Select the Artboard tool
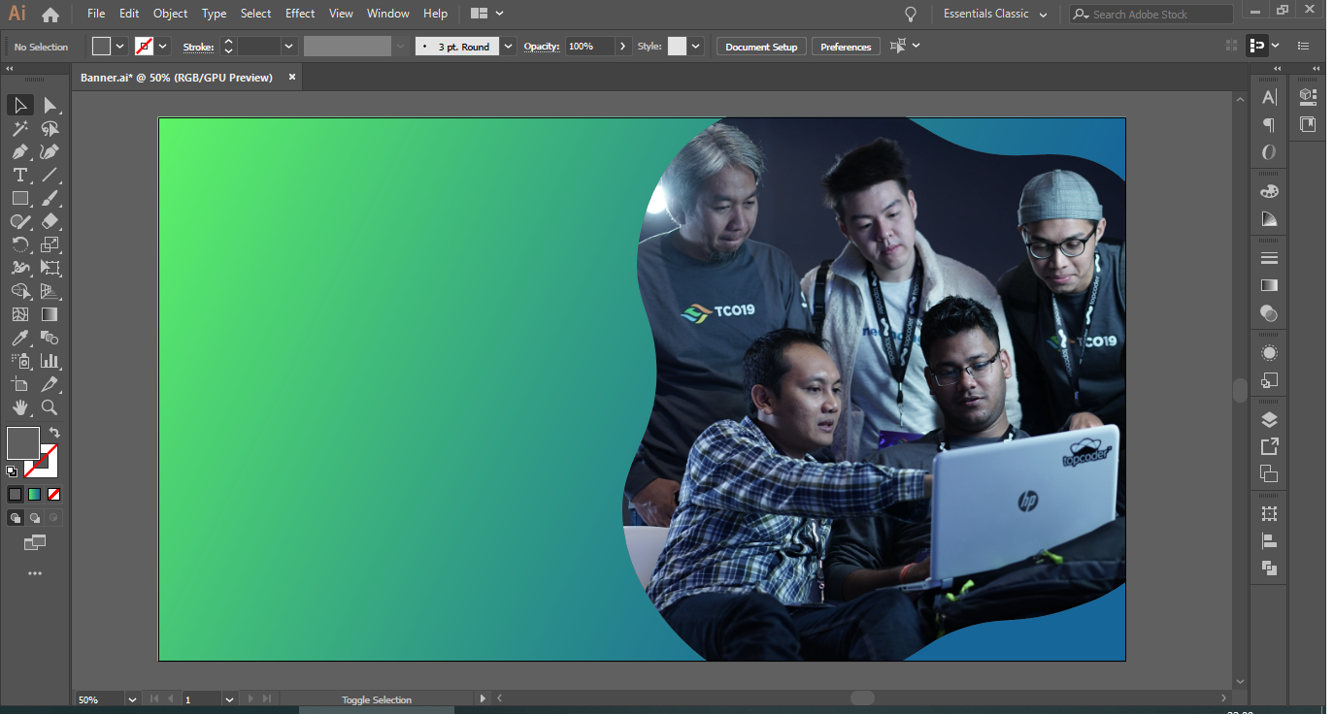The height and width of the screenshot is (714, 1334). pyautogui.click(x=19, y=384)
